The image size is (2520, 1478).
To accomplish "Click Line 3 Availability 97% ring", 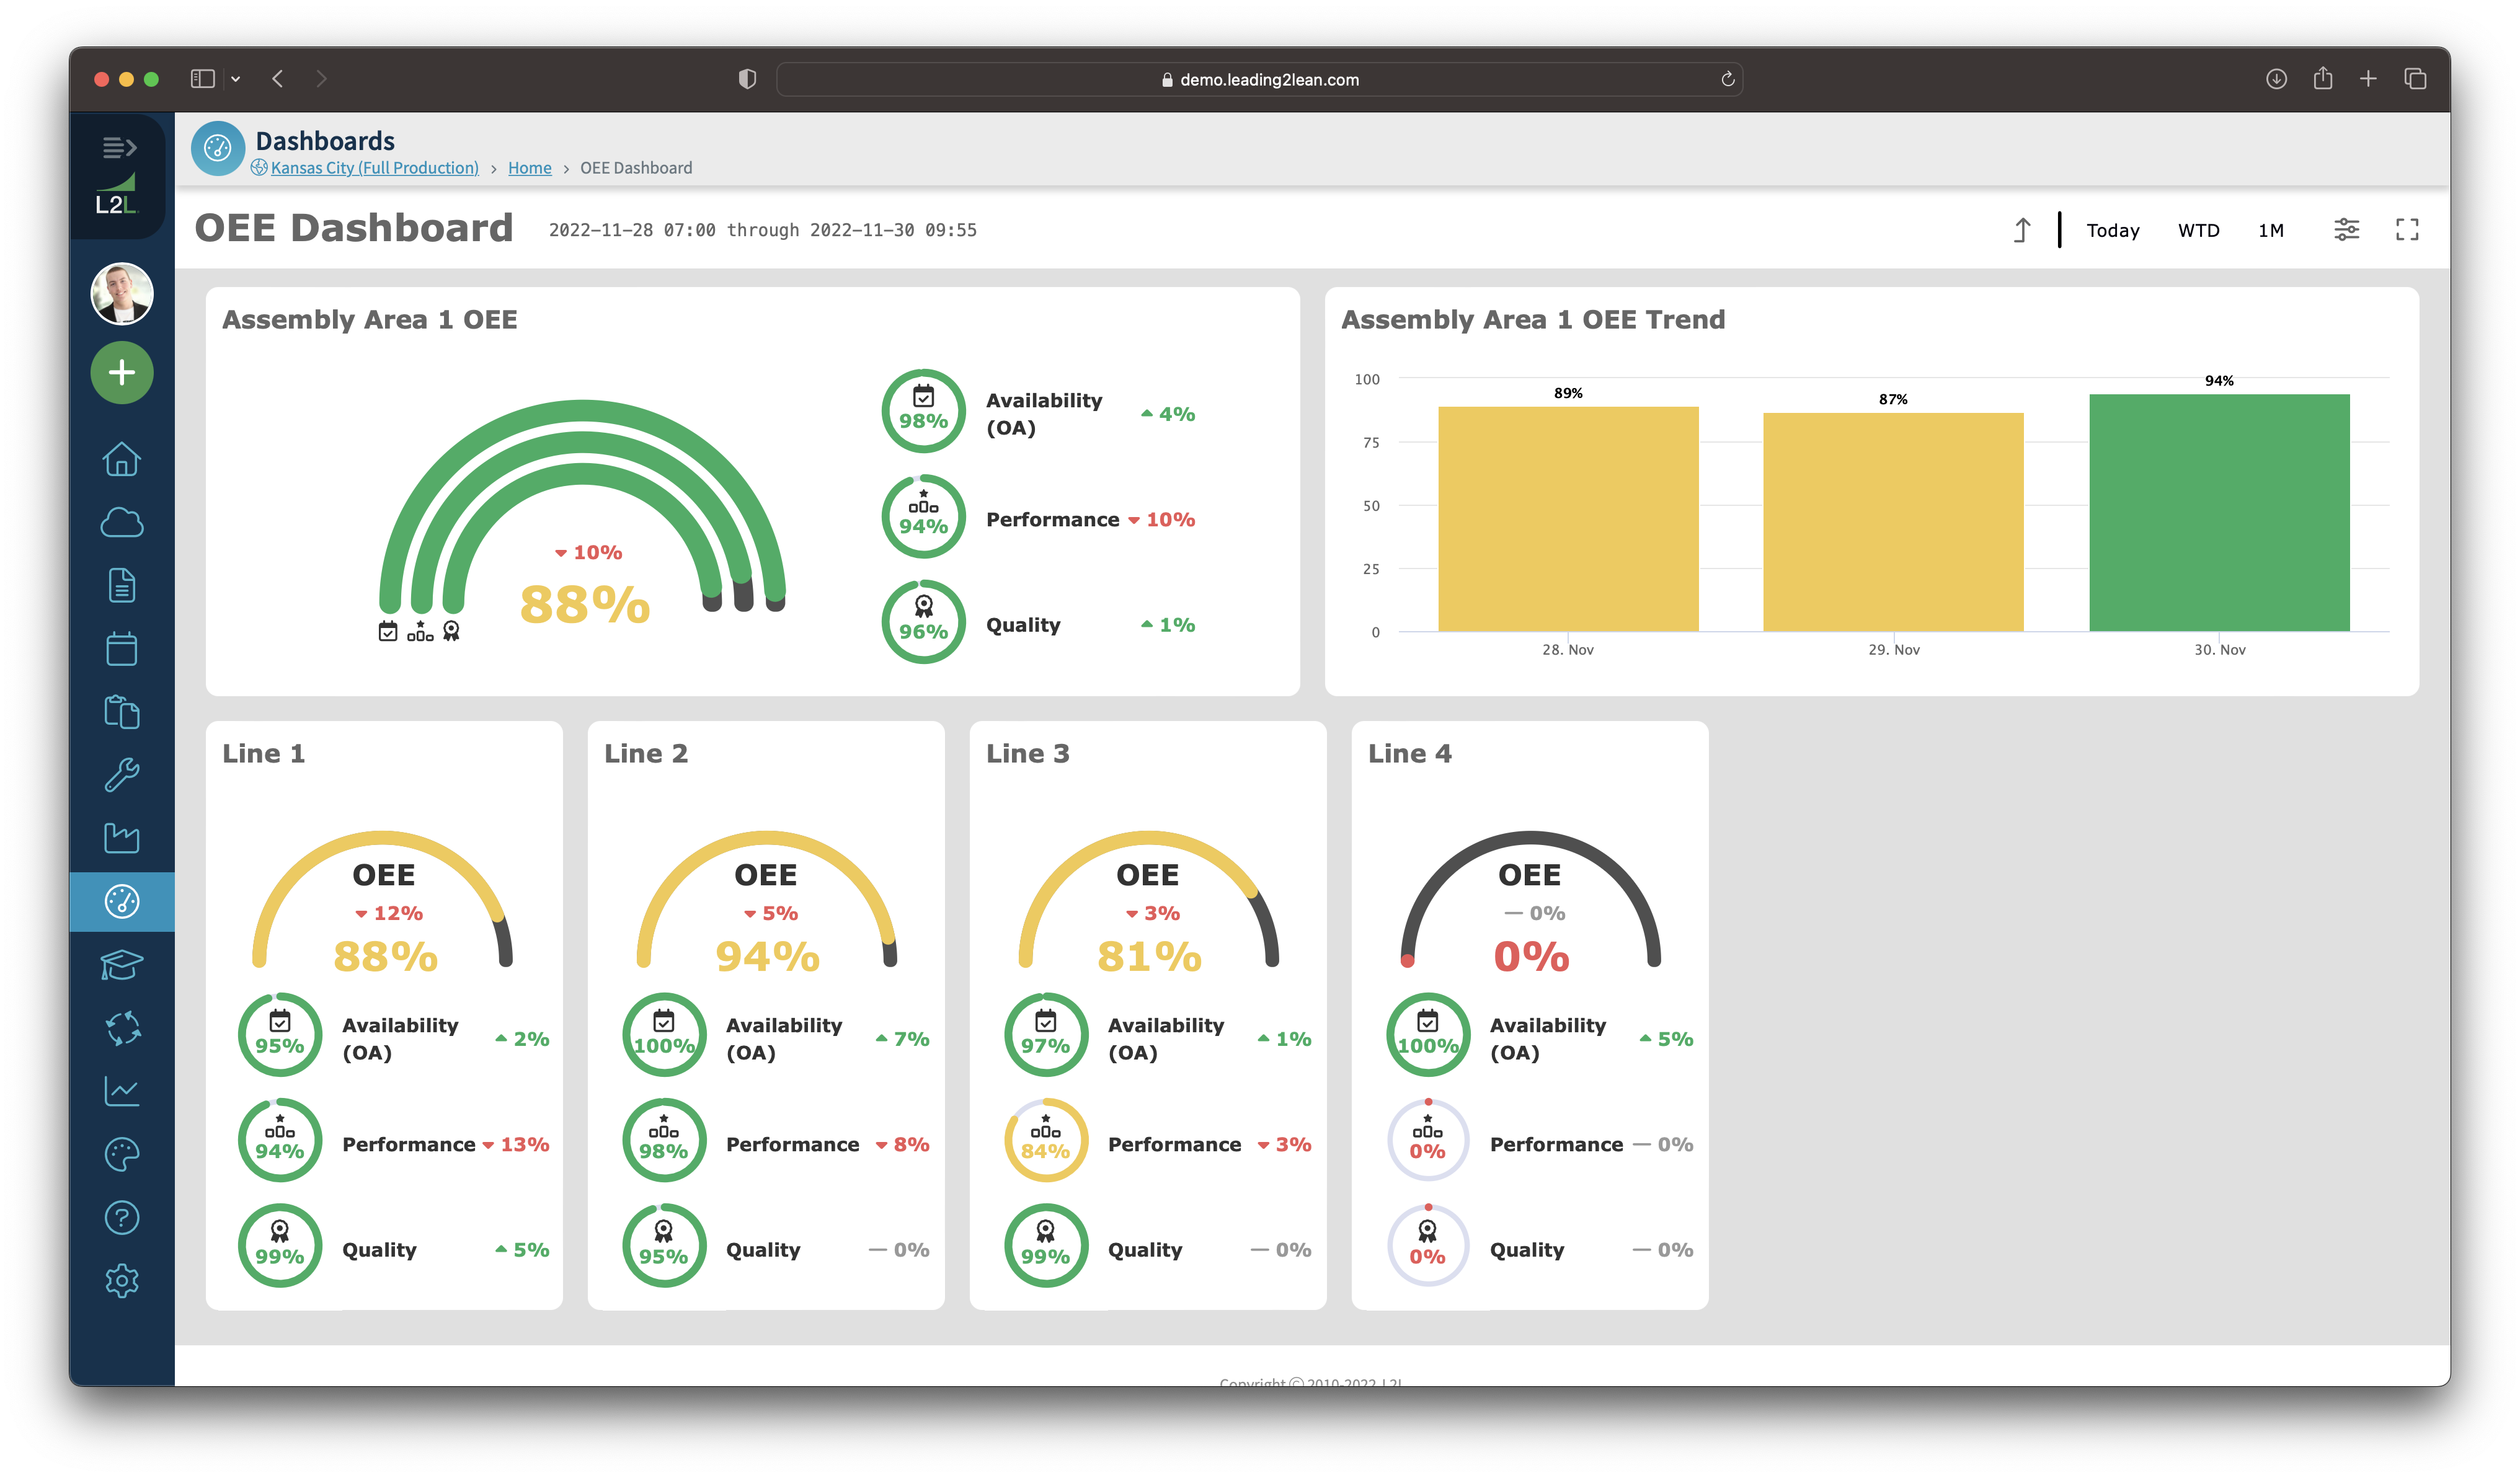I will [x=1046, y=1035].
